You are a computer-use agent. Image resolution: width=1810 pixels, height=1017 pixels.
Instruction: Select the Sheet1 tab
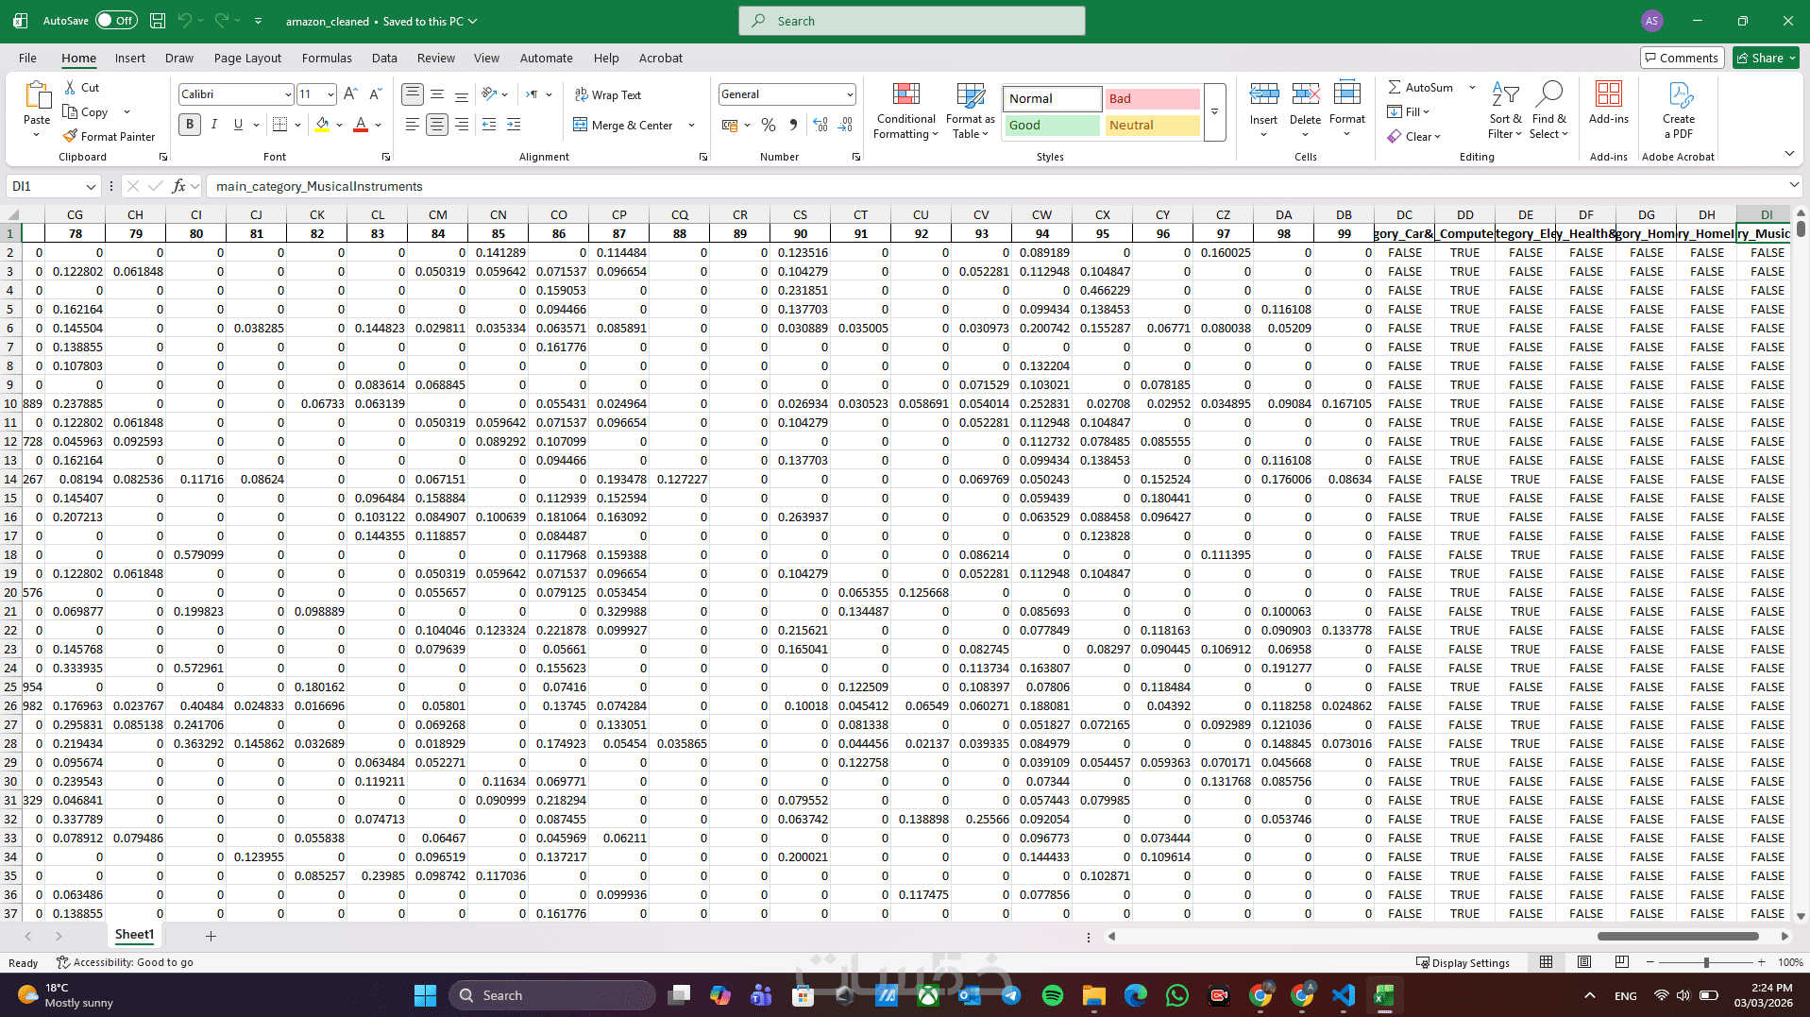coord(134,935)
